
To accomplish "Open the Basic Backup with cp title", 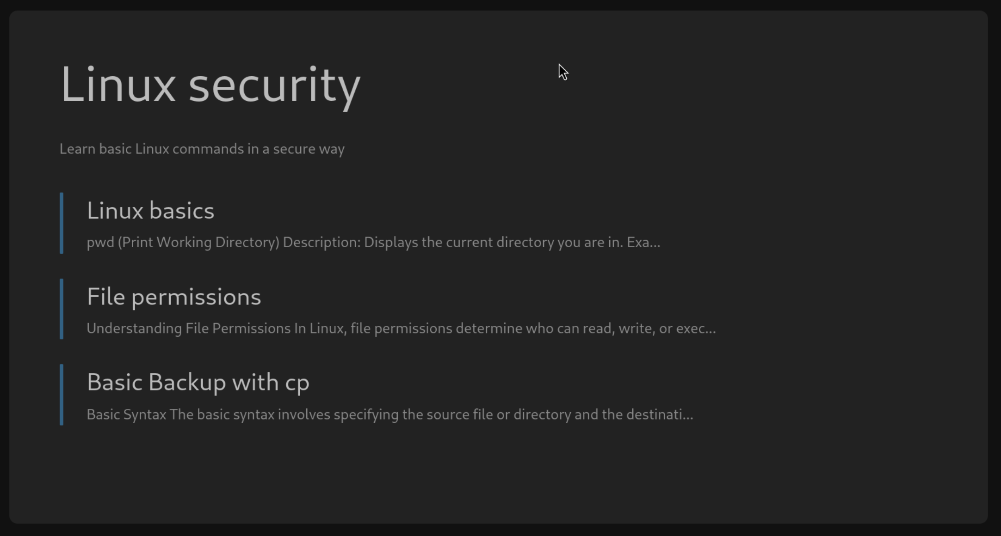I will [x=198, y=383].
